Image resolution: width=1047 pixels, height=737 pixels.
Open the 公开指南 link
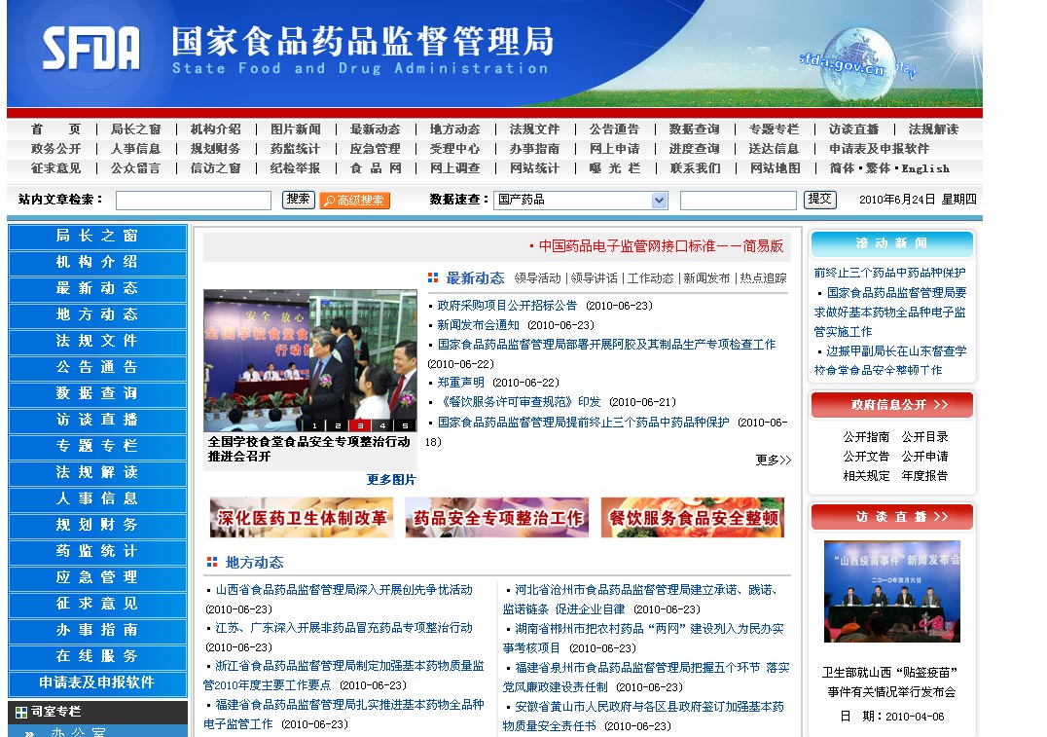tap(866, 437)
